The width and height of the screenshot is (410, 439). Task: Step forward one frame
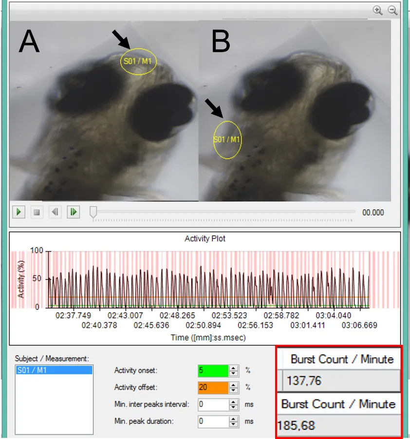(x=73, y=212)
